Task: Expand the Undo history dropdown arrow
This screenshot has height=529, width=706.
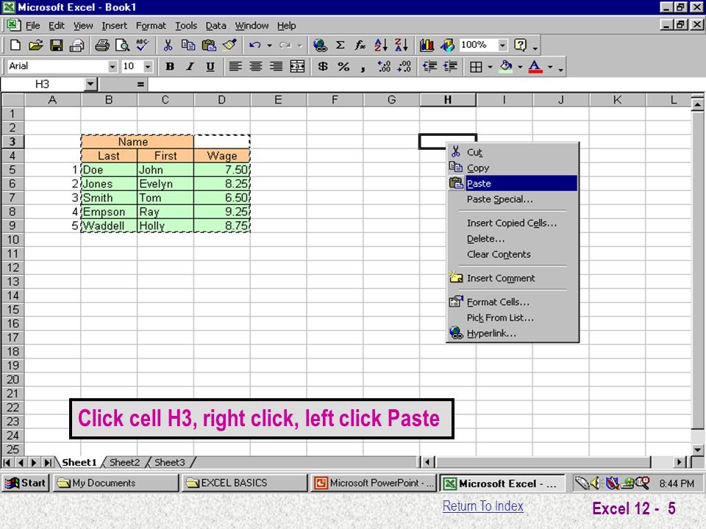Action: click(269, 45)
